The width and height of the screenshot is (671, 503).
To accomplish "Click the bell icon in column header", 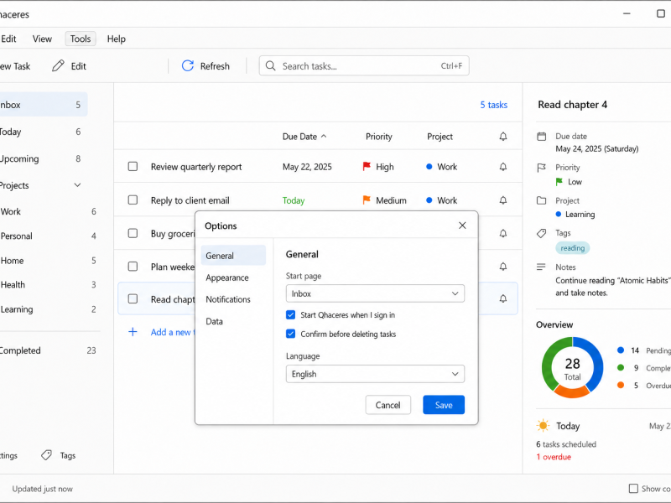I will pos(502,137).
